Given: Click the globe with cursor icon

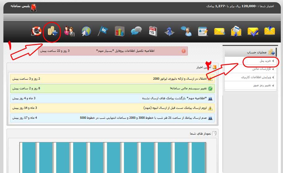Looking at the screenshot, I should pos(86,31).
